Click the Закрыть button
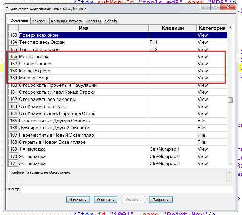242x215 pixels. point(161,200)
